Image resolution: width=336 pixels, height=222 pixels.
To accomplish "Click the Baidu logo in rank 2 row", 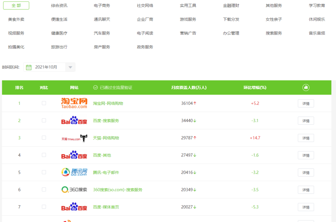I will [74, 120].
